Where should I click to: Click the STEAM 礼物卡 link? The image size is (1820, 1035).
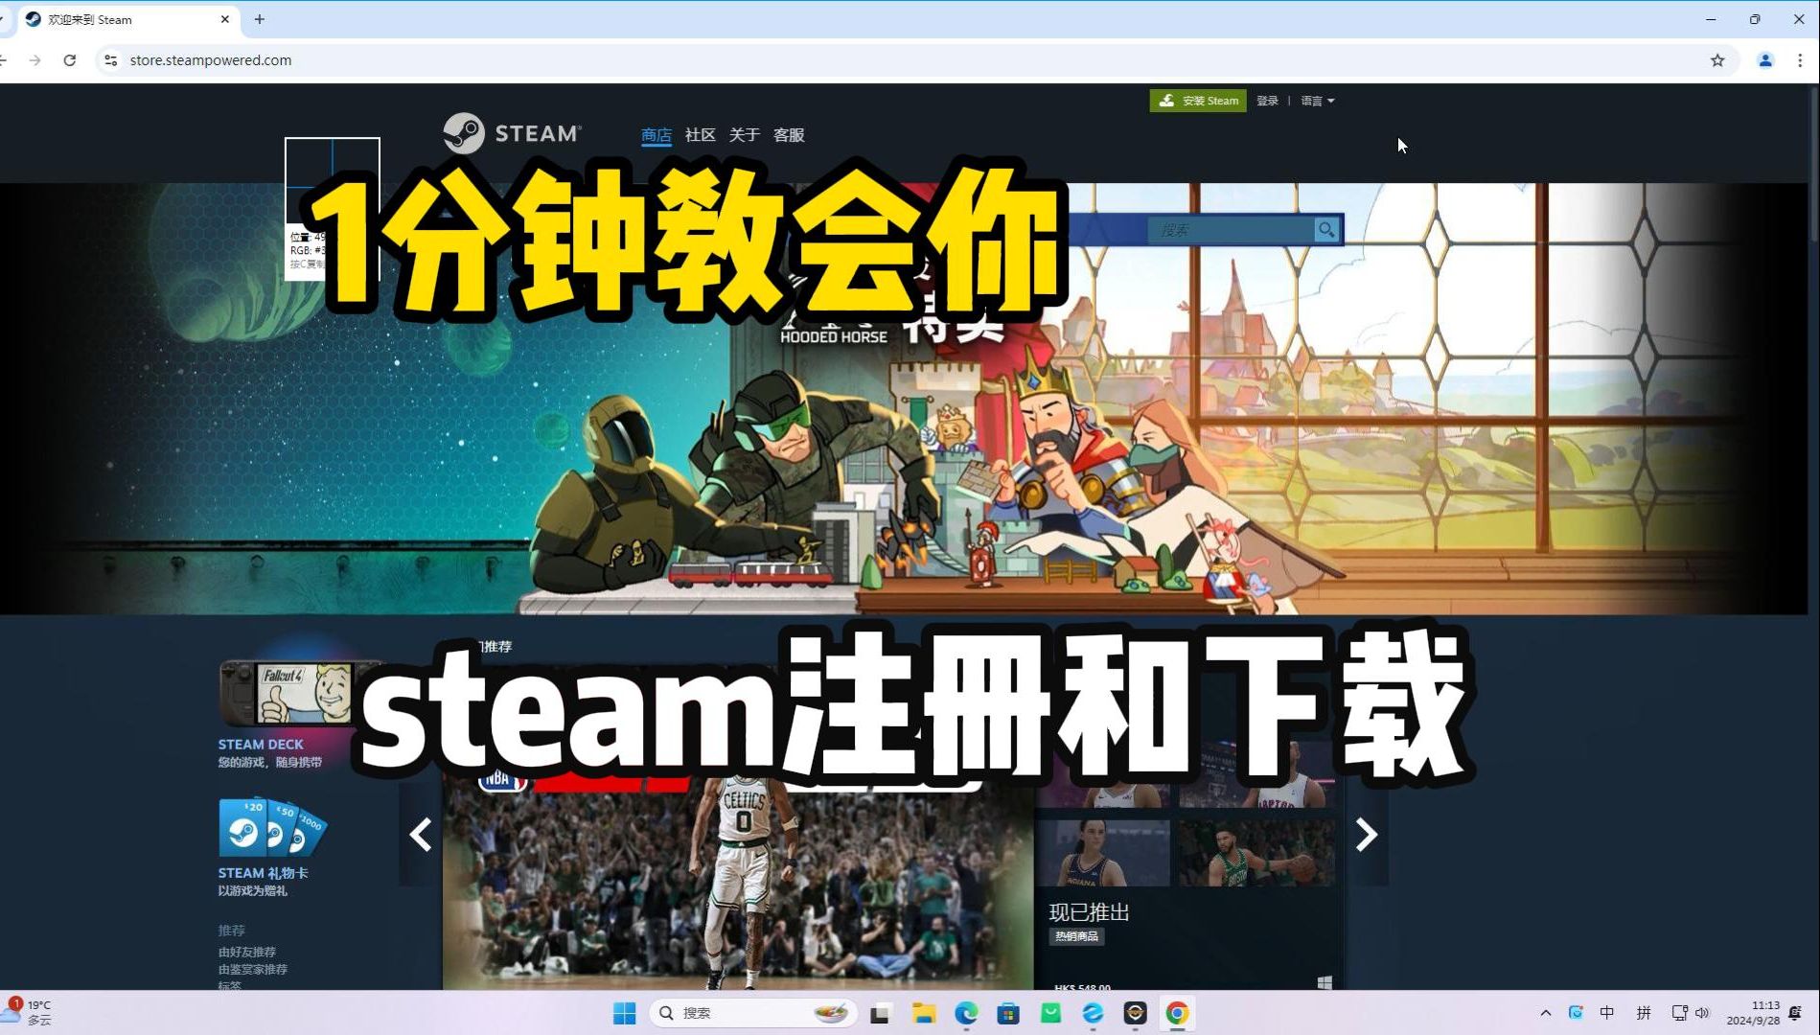[x=263, y=873]
